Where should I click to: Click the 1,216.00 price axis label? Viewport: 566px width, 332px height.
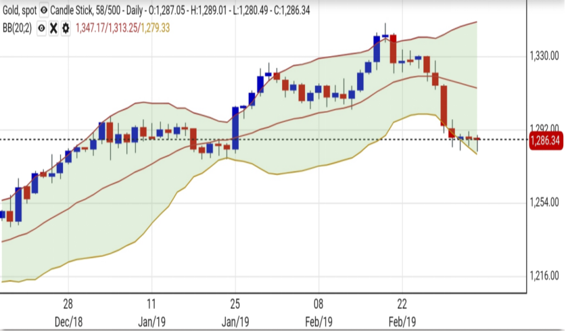click(544, 276)
